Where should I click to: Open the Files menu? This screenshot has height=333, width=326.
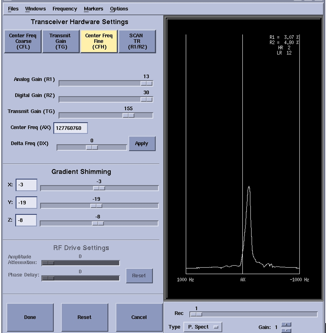[x=13, y=9]
